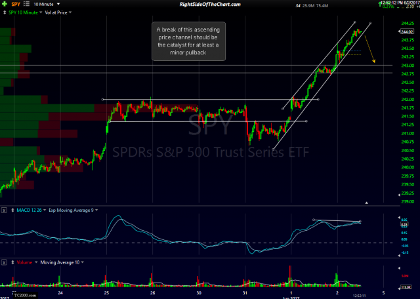Click the annotation note about ascending price channel
The image size is (420, 299).
tap(188, 41)
